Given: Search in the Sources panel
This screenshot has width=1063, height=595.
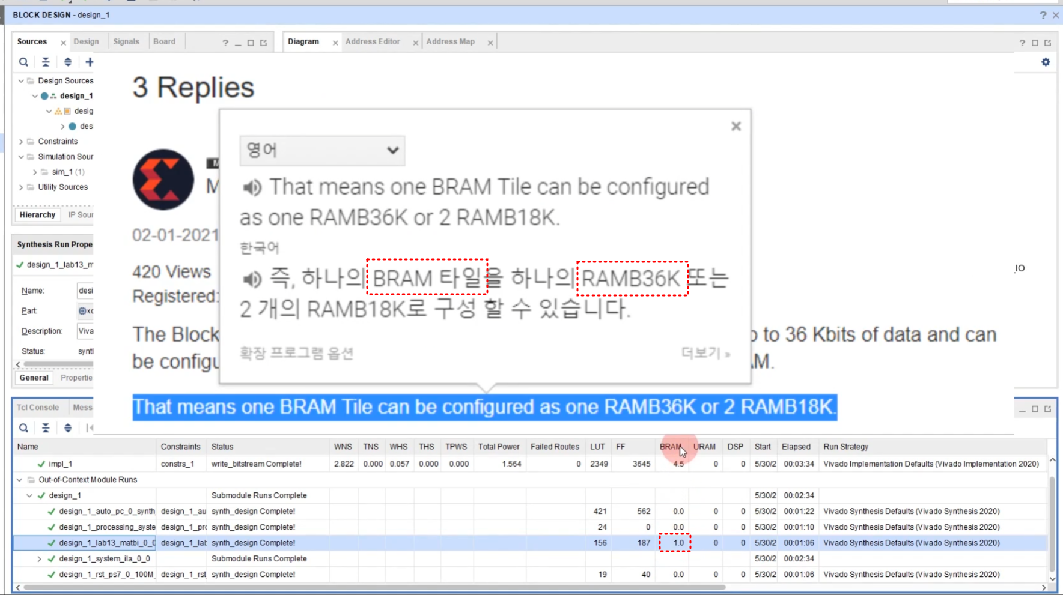Looking at the screenshot, I should pos(23,62).
